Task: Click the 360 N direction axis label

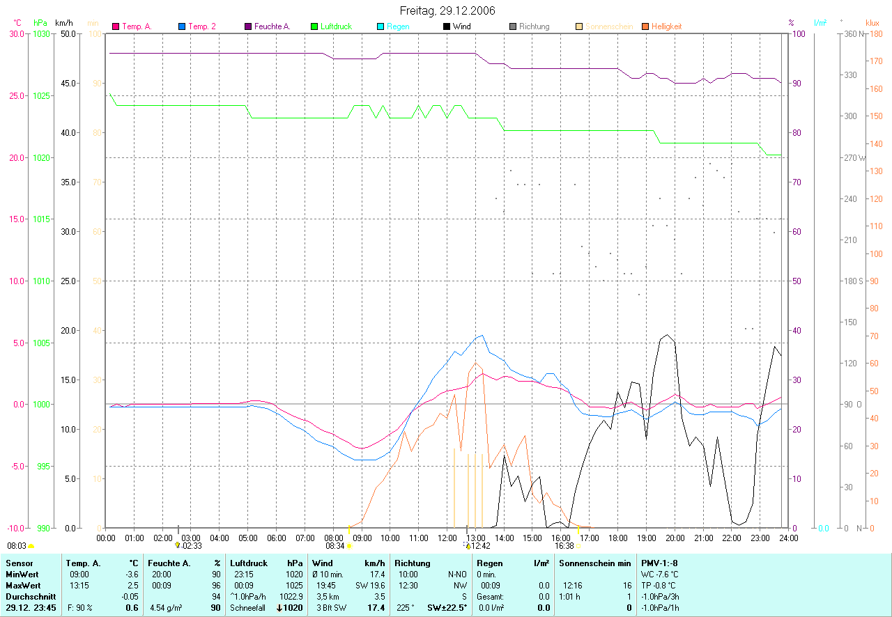Action: click(x=854, y=34)
